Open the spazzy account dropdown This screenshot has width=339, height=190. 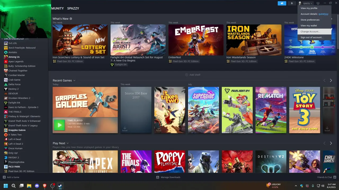pos(306,3)
